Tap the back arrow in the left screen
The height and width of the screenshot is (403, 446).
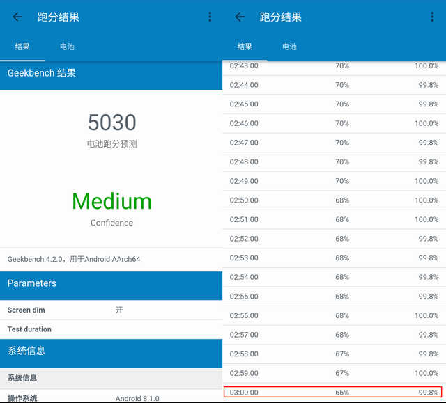point(17,17)
